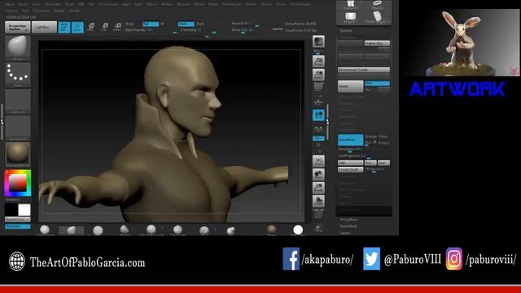Image resolution: width=521 pixels, height=293 pixels.
Task: Select the first brush on the bottom shelf
Action: tap(45, 230)
